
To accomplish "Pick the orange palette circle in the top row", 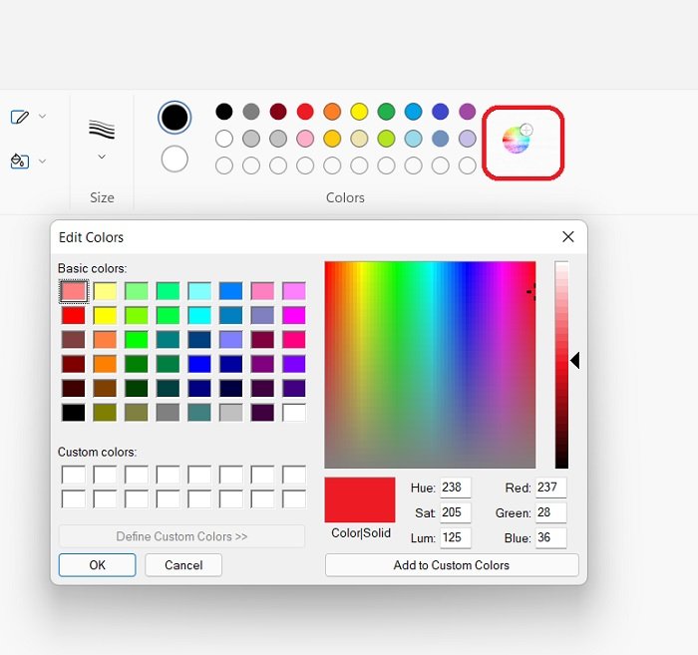I will (332, 112).
